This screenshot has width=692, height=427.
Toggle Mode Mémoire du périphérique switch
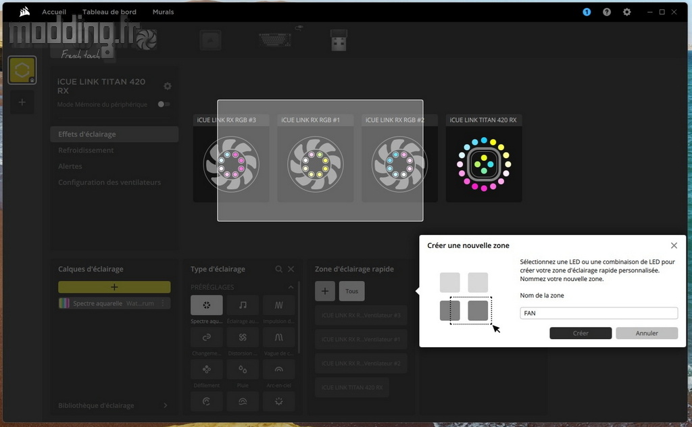164,104
